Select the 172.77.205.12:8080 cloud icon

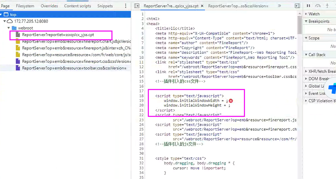pos(10,21)
